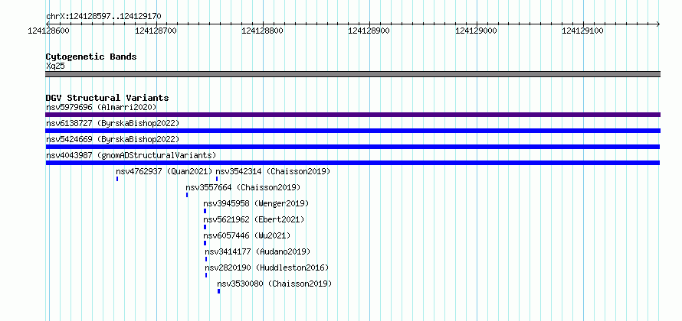Click ruler position 124129000

477,31
